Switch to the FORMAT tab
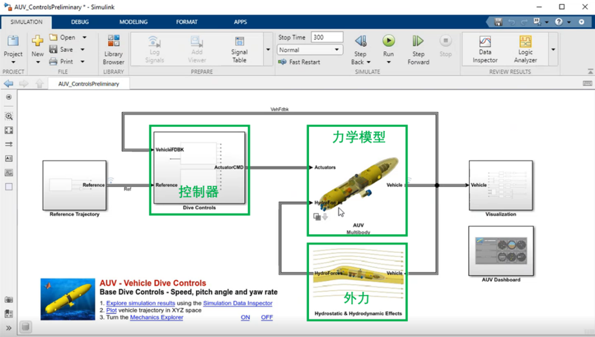The image size is (595, 337). click(187, 22)
